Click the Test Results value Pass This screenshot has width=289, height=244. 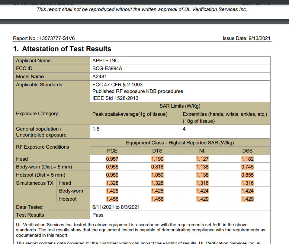[98, 215]
